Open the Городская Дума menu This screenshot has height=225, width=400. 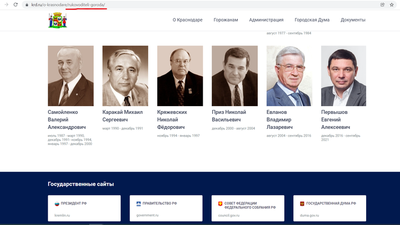pyautogui.click(x=312, y=20)
